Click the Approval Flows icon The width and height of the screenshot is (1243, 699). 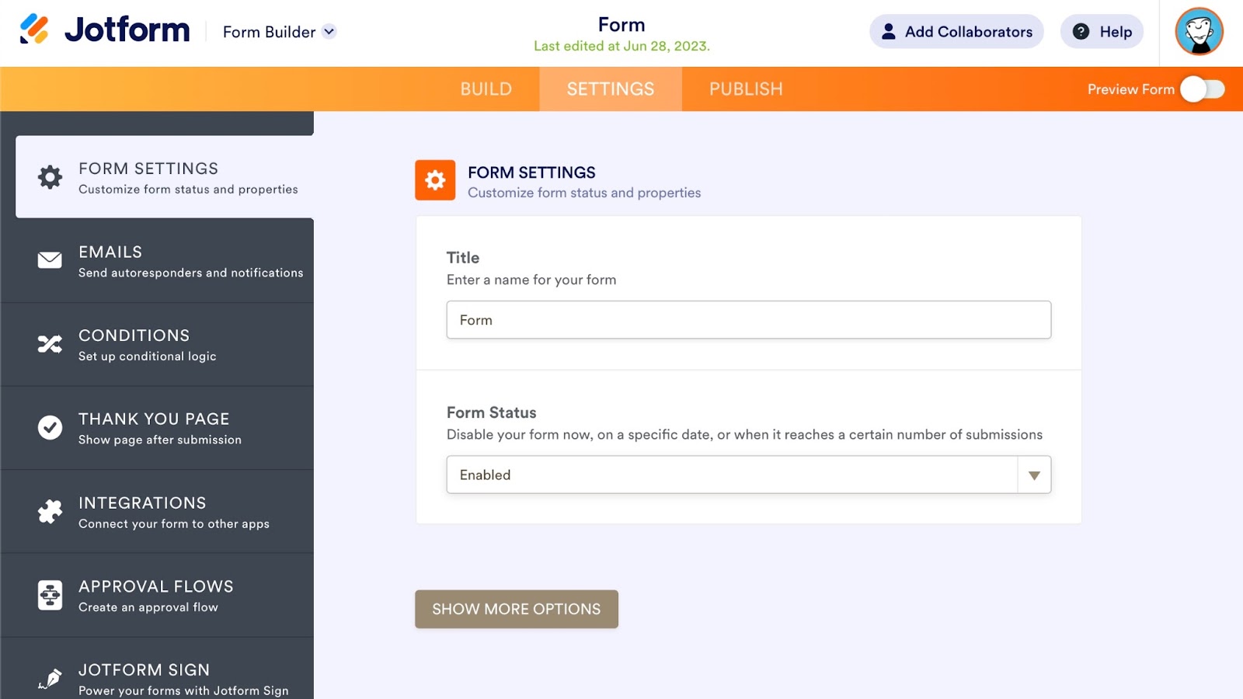[x=50, y=595]
